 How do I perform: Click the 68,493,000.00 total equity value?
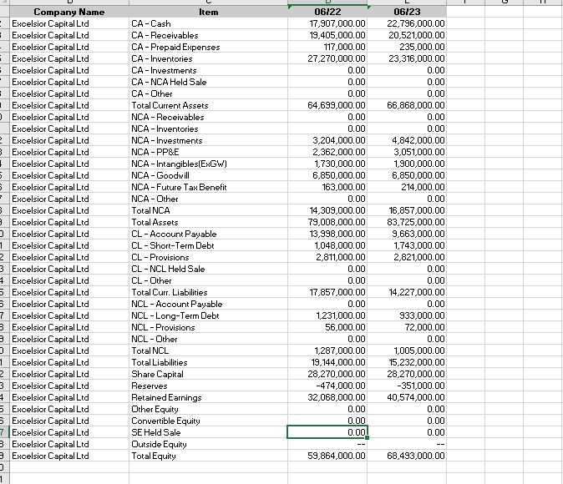click(407, 456)
